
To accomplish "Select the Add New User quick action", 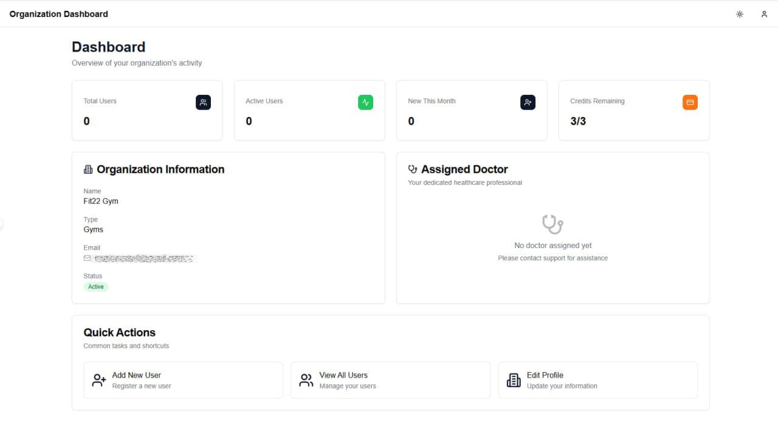I will [183, 379].
